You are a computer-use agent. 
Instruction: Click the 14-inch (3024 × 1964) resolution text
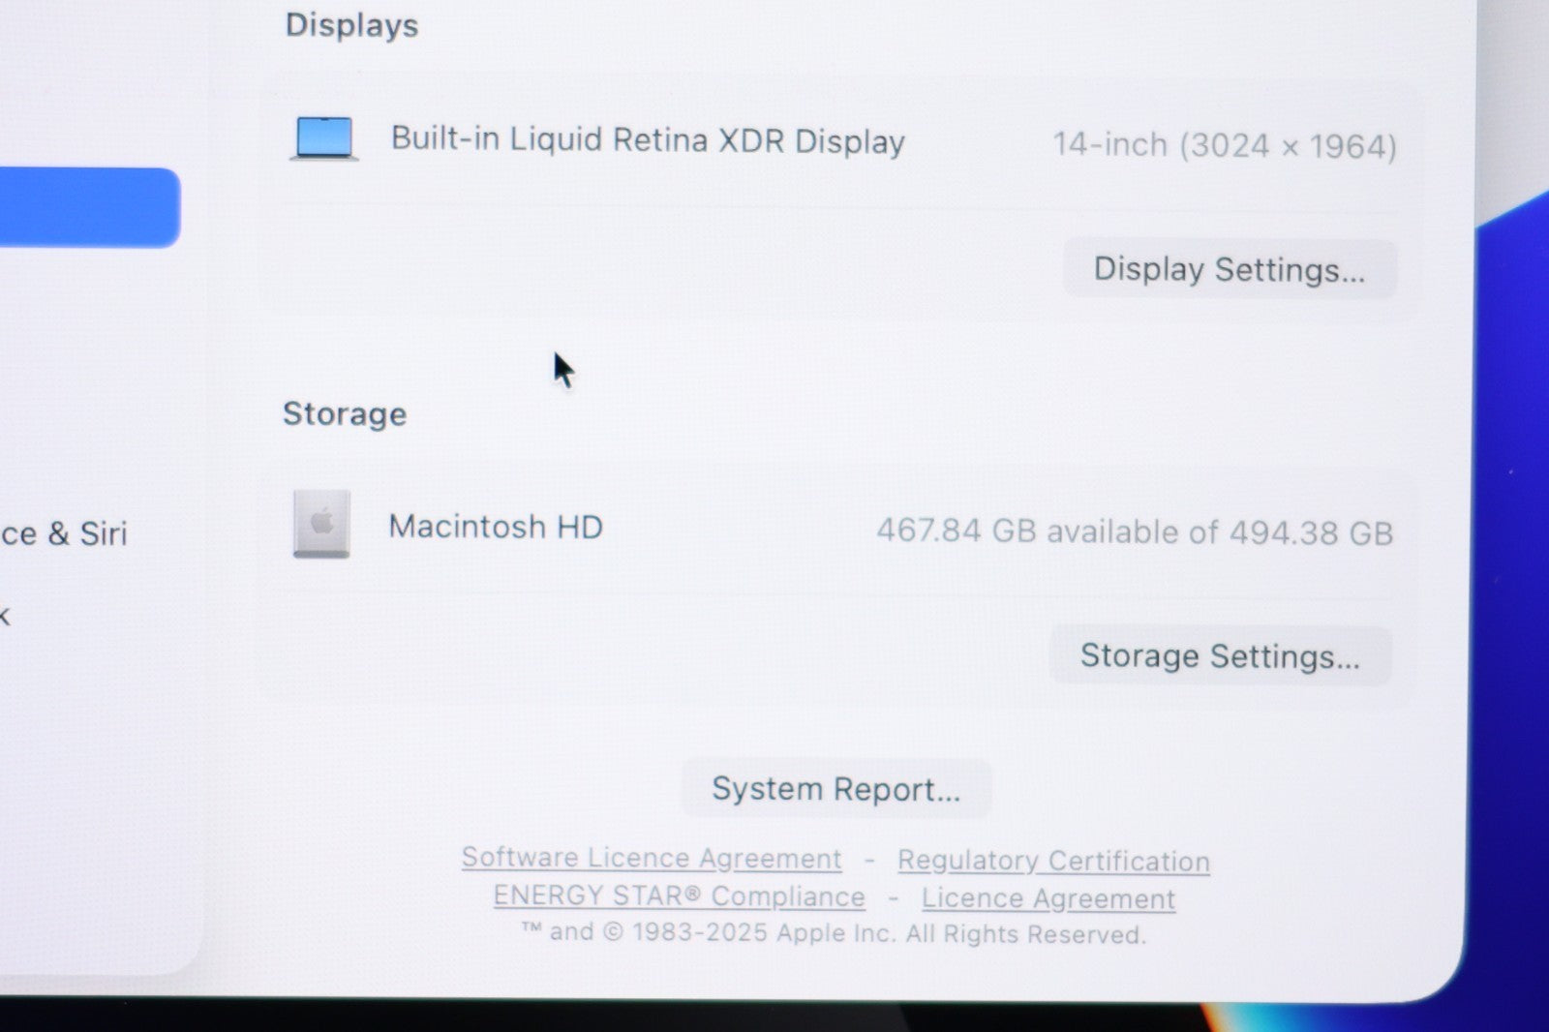(1224, 146)
